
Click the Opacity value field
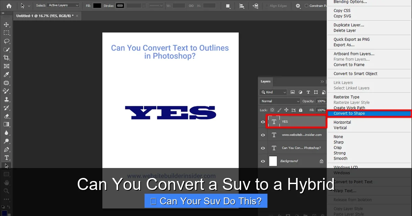[321, 101]
